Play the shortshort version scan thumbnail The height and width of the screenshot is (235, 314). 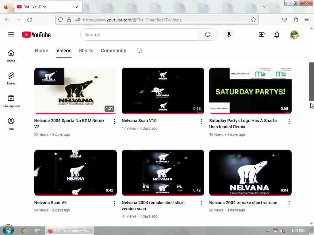coord(163,173)
